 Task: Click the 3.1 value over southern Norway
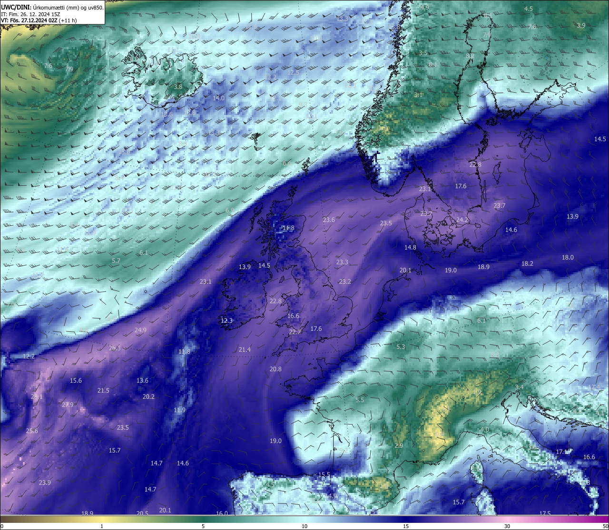[x=418, y=95]
